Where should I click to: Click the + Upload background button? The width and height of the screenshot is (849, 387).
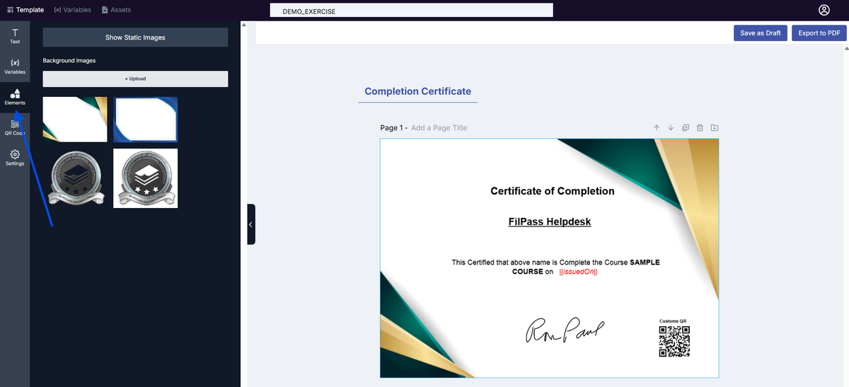tap(135, 79)
